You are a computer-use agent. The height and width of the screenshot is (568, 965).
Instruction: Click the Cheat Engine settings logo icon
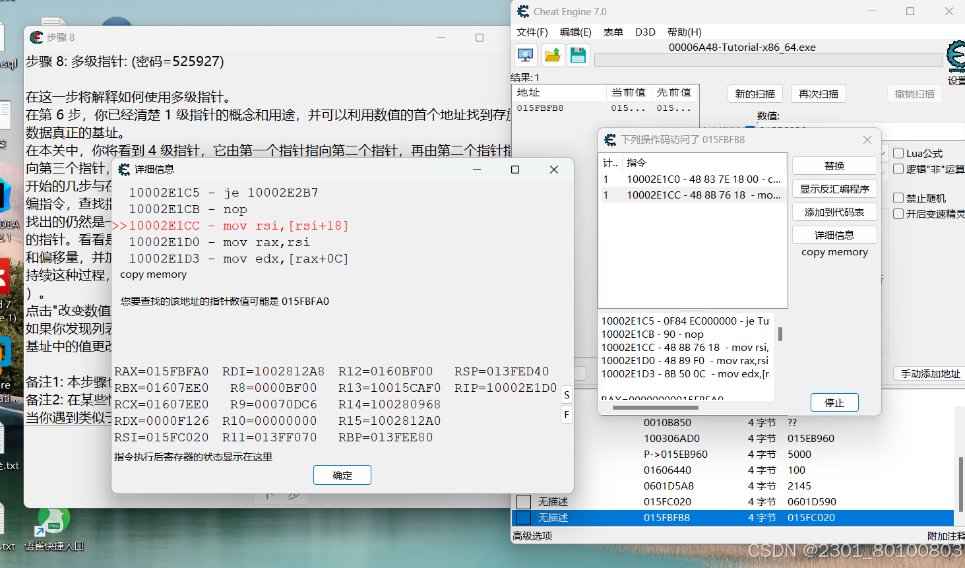point(956,57)
